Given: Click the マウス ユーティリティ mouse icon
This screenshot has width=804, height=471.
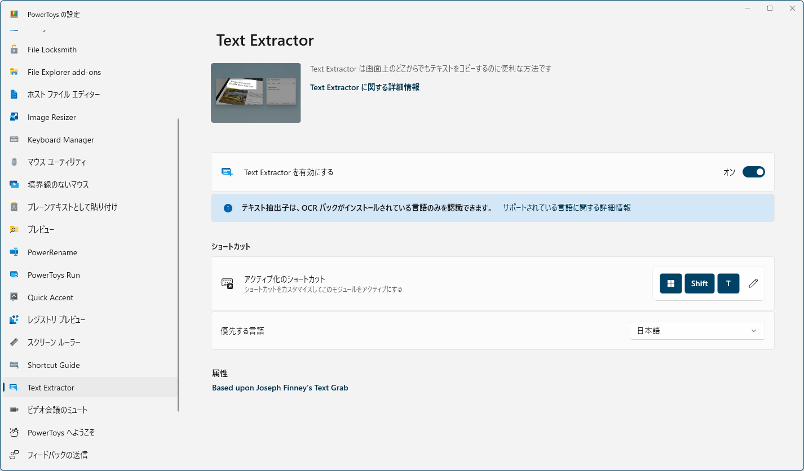Looking at the screenshot, I should click(14, 162).
